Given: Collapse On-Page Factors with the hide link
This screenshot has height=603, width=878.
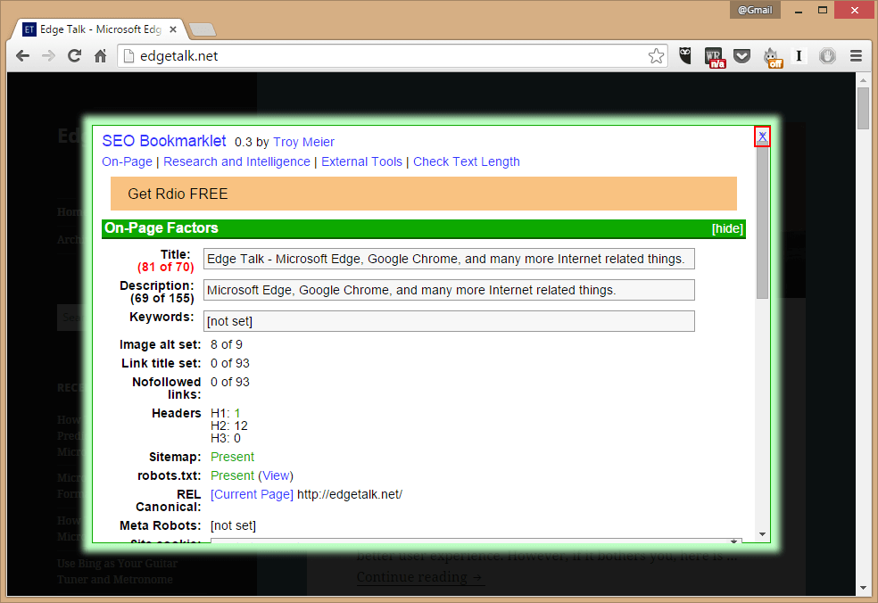Looking at the screenshot, I should click(727, 228).
